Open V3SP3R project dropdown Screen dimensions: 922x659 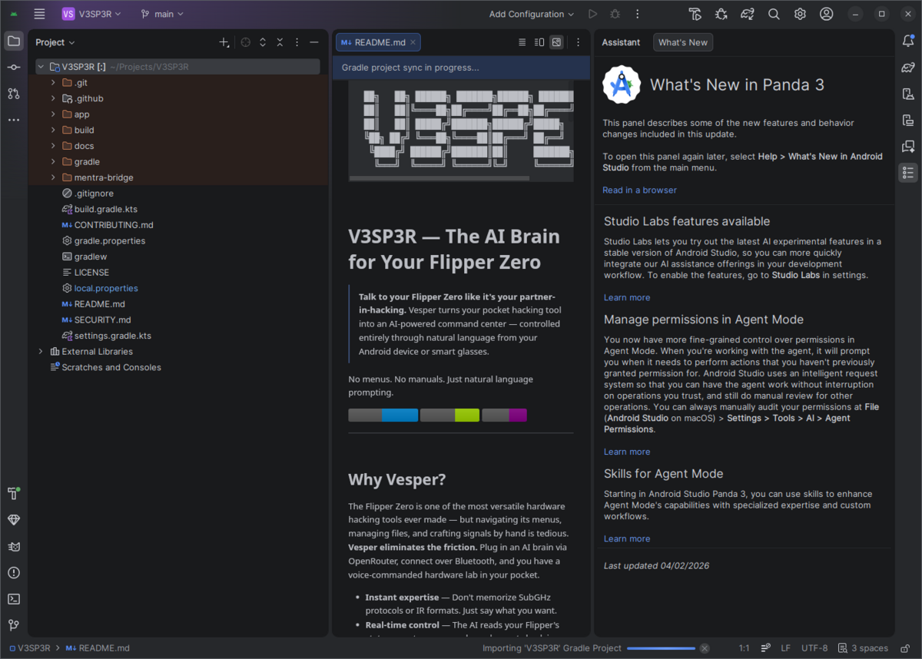[91, 14]
